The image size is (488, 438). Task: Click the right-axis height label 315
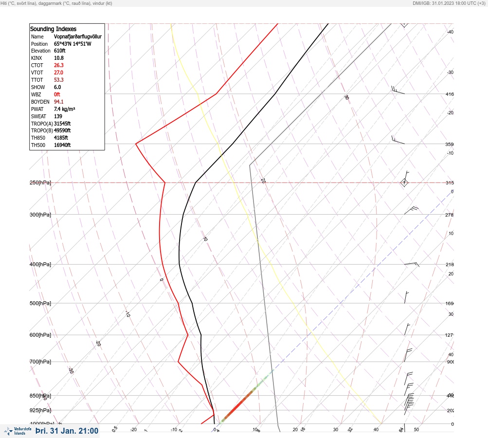click(x=450, y=182)
